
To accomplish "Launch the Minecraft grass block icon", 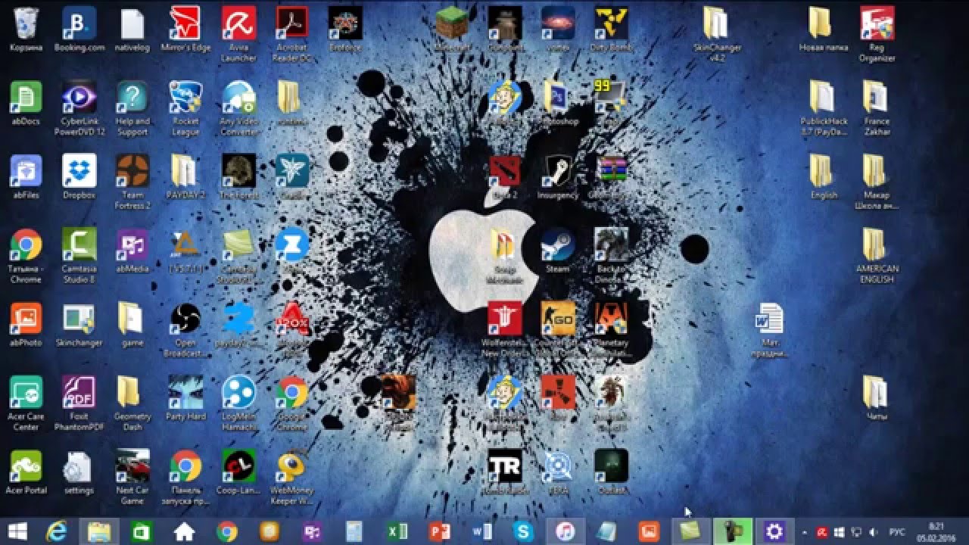I will pos(452,23).
